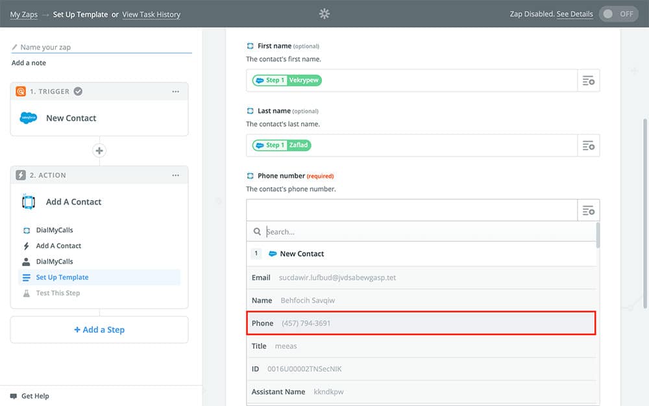649x406 pixels.
Task: Open insert-field icon for First name
Action: coord(588,81)
